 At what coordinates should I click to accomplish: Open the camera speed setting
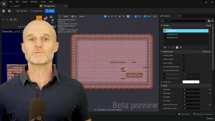[155, 16]
